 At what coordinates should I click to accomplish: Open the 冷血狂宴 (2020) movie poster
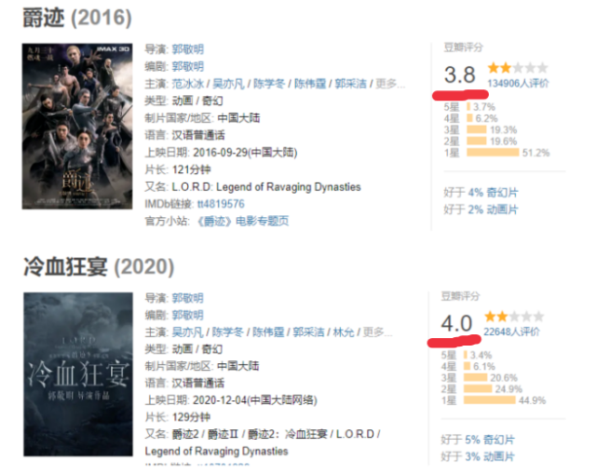click(78, 374)
